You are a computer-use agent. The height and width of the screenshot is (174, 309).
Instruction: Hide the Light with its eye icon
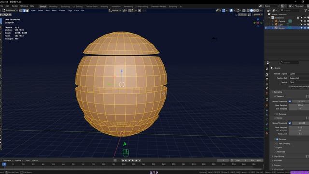[x=305, y=25]
